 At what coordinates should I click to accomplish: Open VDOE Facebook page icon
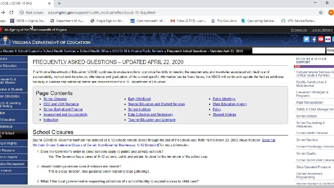click(313, 39)
